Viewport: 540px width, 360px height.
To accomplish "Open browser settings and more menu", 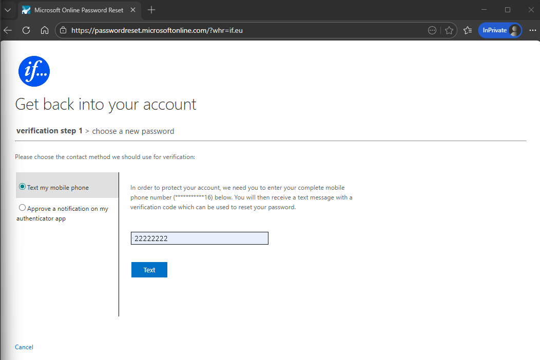I will pyautogui.click(x=532, y=30).
